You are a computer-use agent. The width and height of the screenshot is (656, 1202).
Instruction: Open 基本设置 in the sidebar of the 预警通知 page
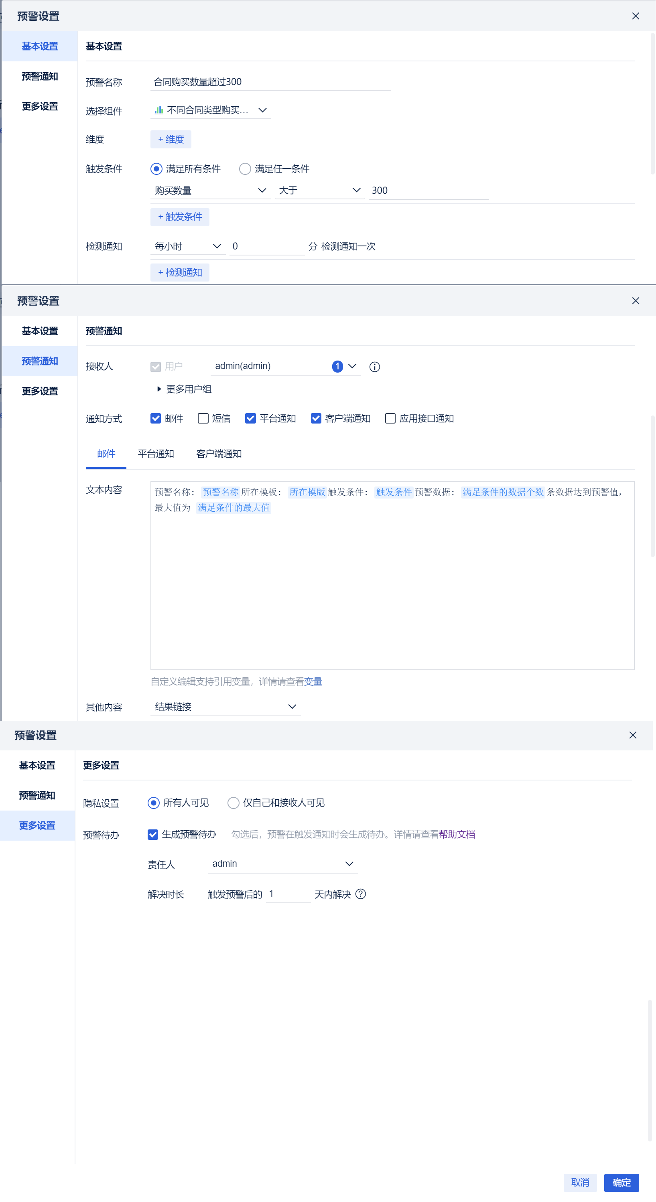(40, 331)
